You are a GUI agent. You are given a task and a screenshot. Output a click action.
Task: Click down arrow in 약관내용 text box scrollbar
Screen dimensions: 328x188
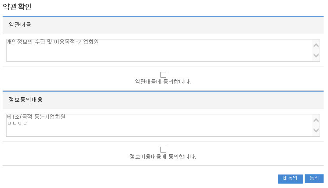tap(316, 56)
